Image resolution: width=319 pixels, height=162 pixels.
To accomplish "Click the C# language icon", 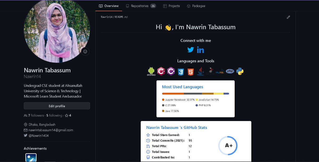I will click(x=171, y=71).
